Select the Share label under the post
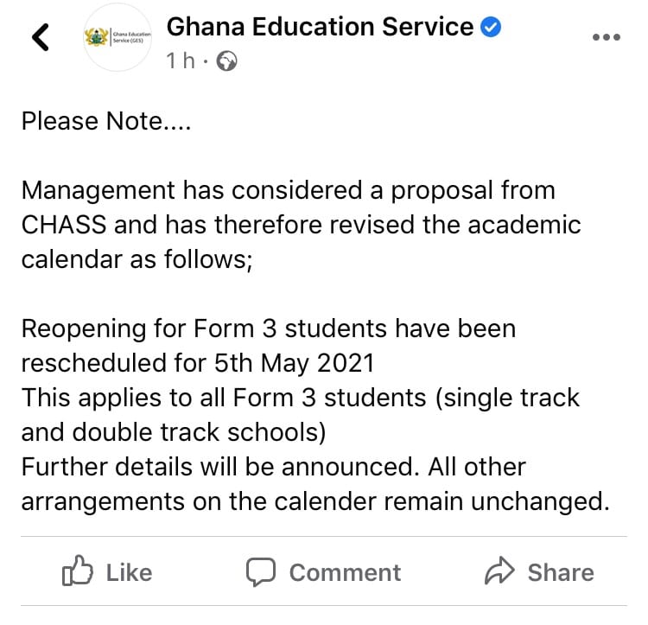The width and height of the screenshot is (648, 625). tap(561, 573)
